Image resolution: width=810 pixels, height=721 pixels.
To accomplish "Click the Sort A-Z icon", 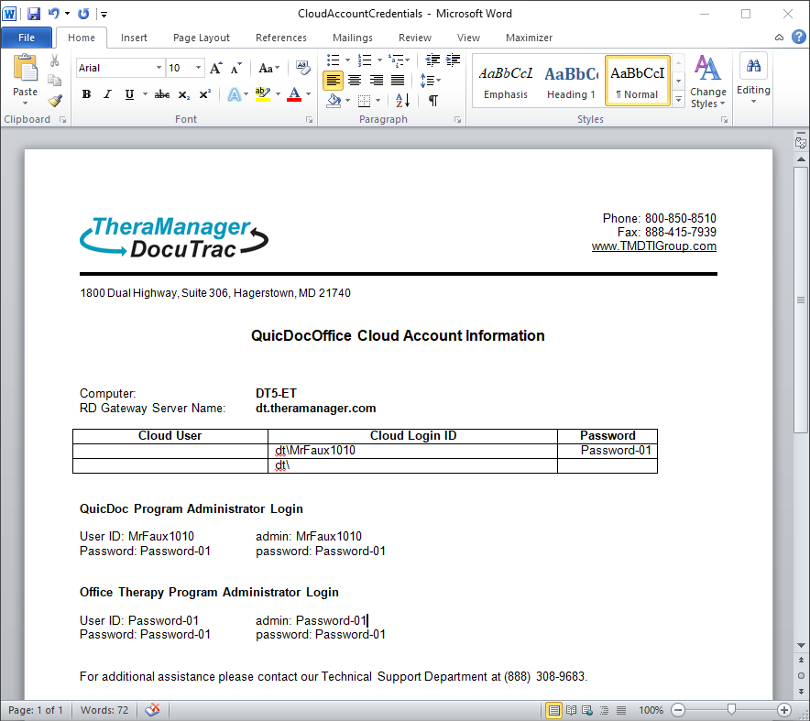I will 402,100.
